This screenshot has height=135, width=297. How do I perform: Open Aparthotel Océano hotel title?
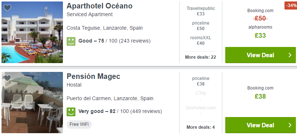point(99,6)
